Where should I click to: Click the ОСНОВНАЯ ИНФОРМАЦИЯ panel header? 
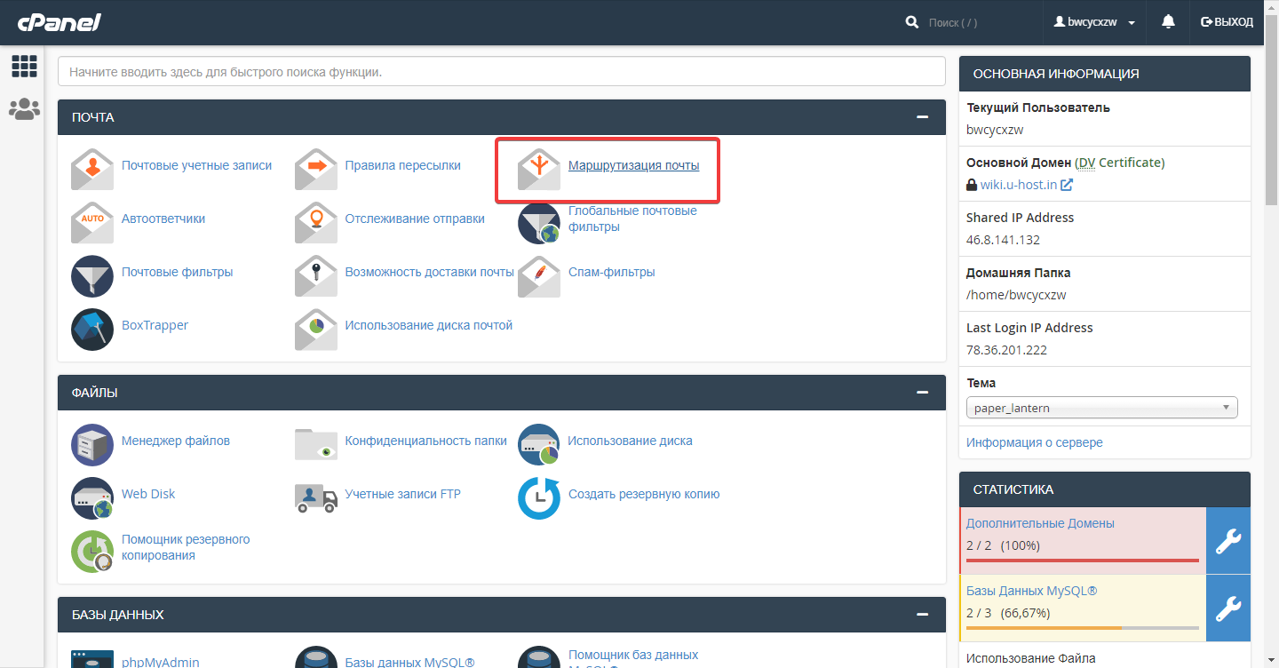click(x=1105, y=74)
